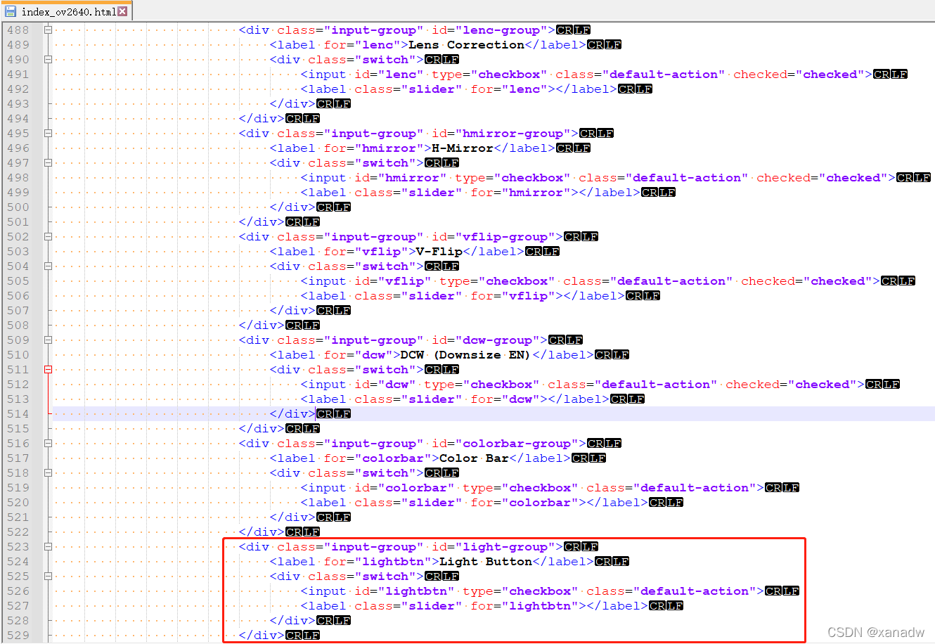Click the "dcw-group" id value on line 509
The width and height of the screenshot is (935, 644).
point(497,340)
